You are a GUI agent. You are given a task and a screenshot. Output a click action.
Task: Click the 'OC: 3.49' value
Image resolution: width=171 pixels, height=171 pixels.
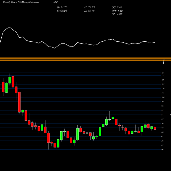(x=117, y=8)
